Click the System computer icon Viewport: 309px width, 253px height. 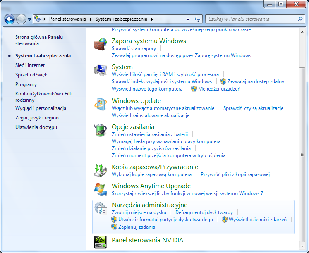pyautogui.click(x=101, y=71)
